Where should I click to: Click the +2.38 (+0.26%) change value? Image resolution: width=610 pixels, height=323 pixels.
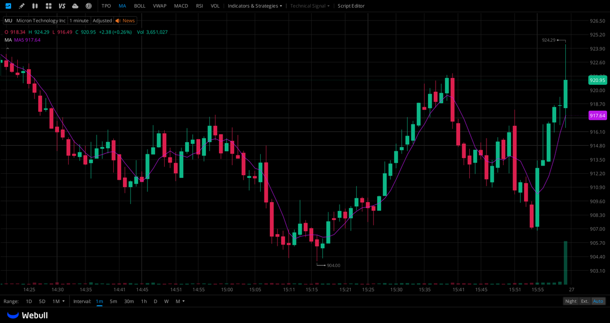tap(115, 32)
